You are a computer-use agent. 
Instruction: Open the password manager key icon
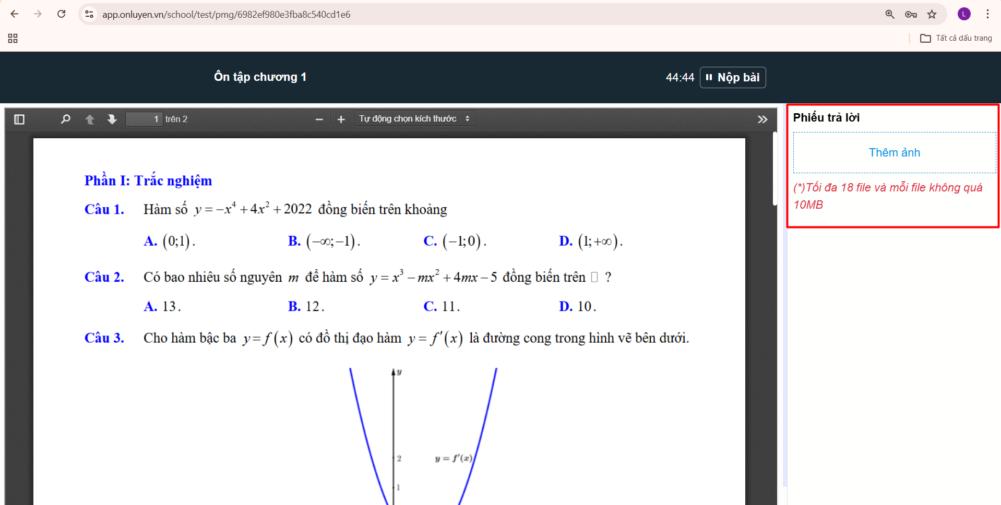click(x=911, y=14)
